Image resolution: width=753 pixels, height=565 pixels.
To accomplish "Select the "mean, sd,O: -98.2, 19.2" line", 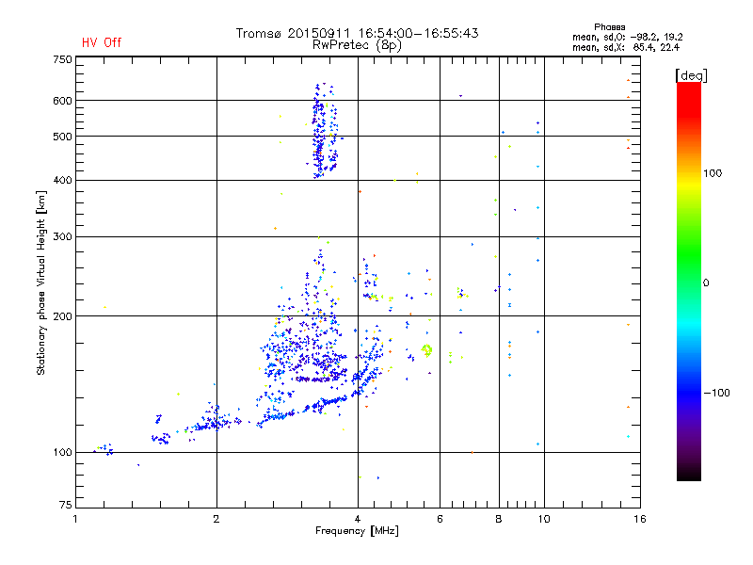I will [x=627, y=37].
